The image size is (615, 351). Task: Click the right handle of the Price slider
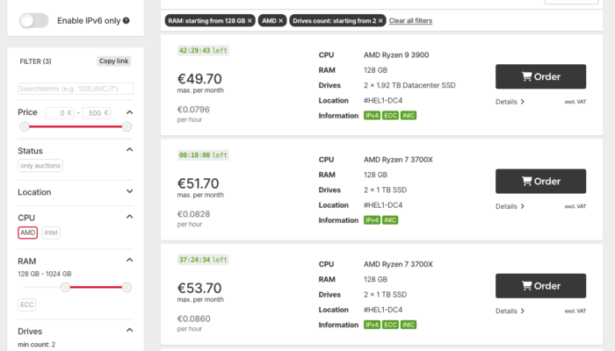pyautogui.click(x=127, y=127)
